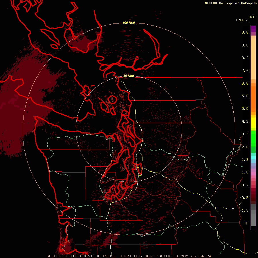
Task: Click the DKD label above the color scale
Action: 252,17
